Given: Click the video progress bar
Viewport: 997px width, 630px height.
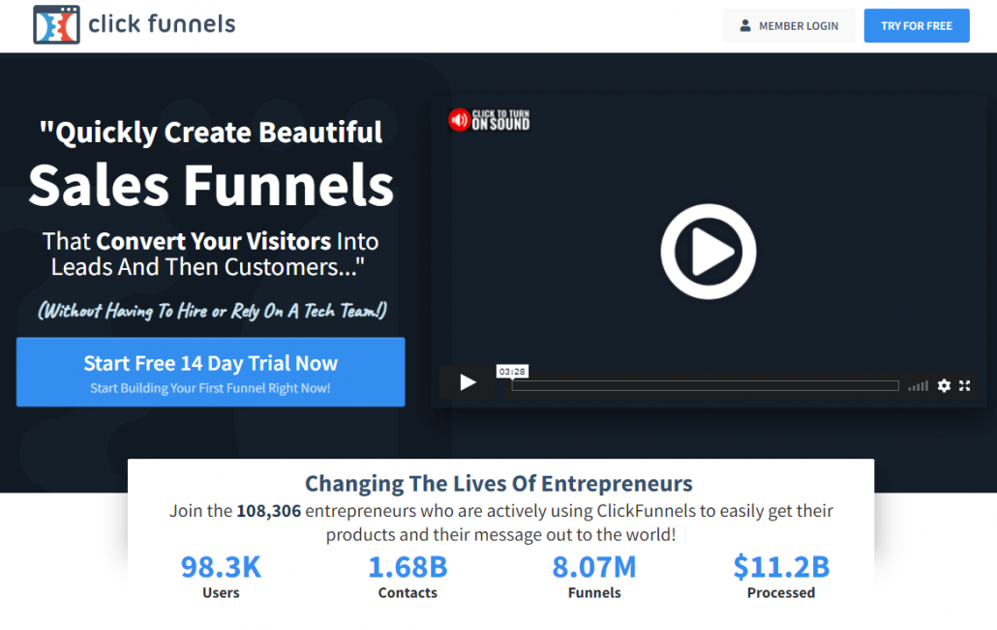Looking at the screenshot, I should 705,386.
